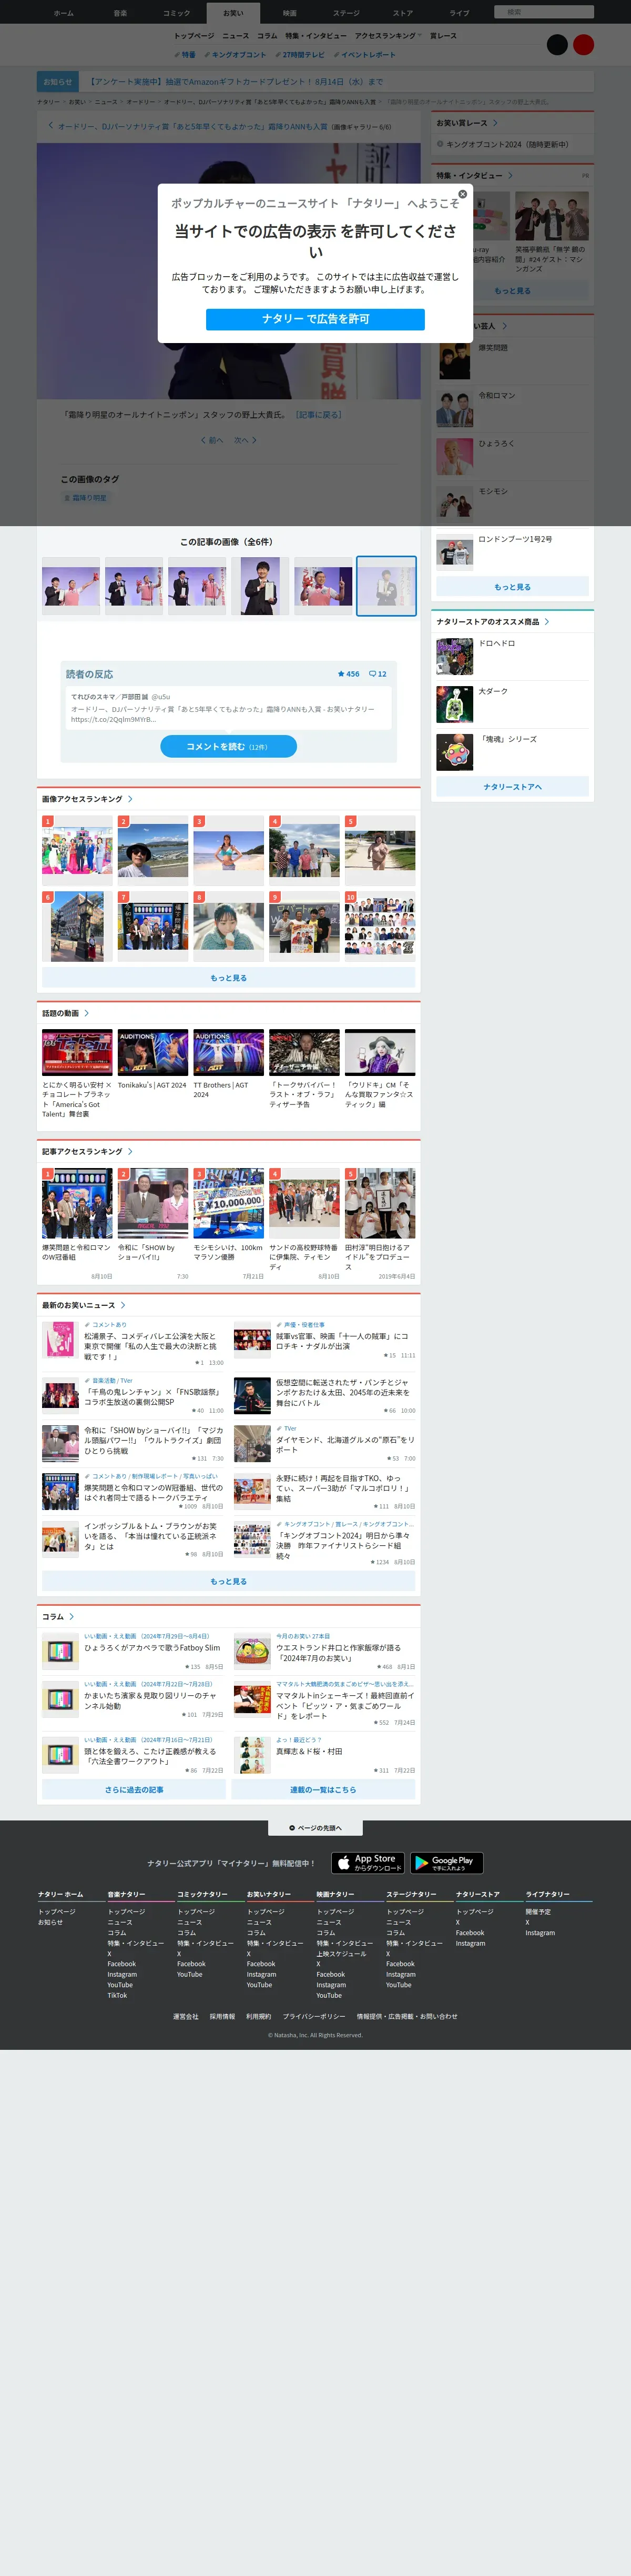The height and width of the screenshot is (2576, 631).
Task: Click the 声優・役者仕事 tag icon
Action: pos(279,1325)
